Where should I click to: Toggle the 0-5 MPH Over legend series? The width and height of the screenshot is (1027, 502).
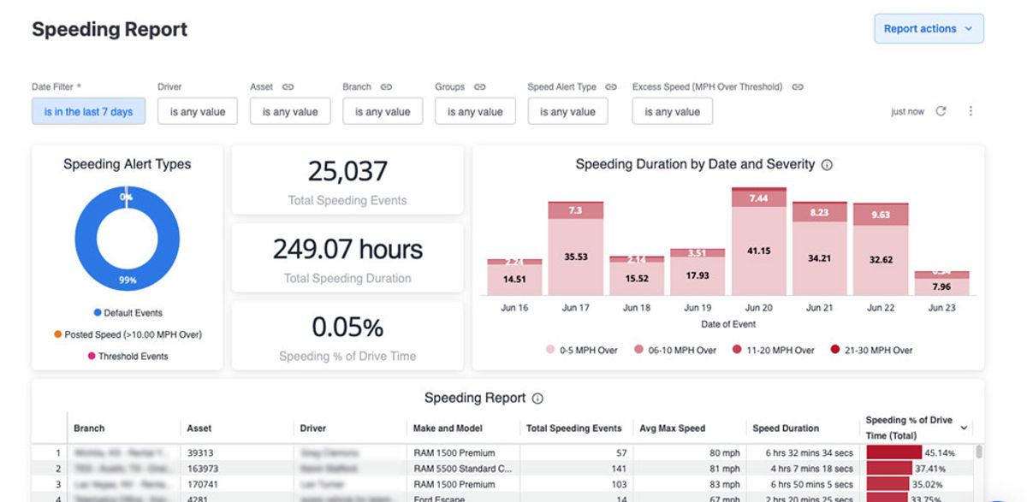pos(581,350)
